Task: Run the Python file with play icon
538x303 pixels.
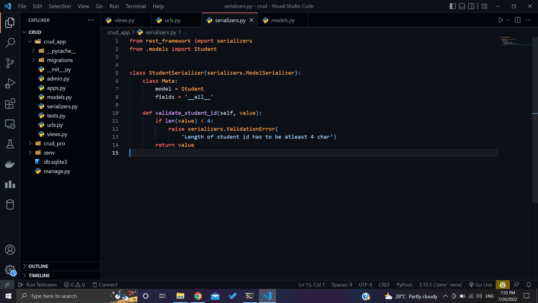Action: pos(501,20)
